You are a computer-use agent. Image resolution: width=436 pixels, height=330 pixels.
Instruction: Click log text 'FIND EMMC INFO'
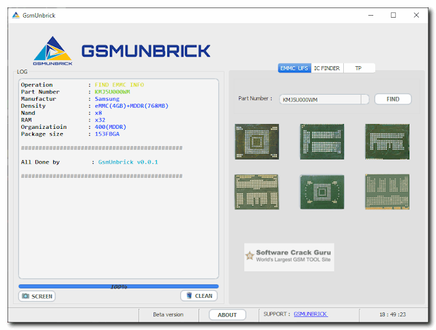[119, 85]
